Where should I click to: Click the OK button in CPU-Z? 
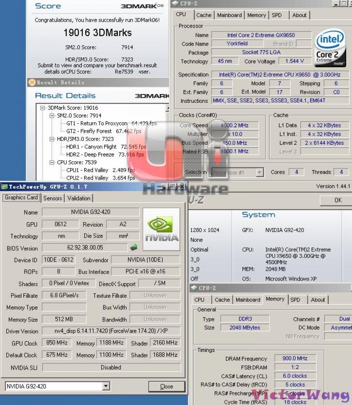point(338,200)
